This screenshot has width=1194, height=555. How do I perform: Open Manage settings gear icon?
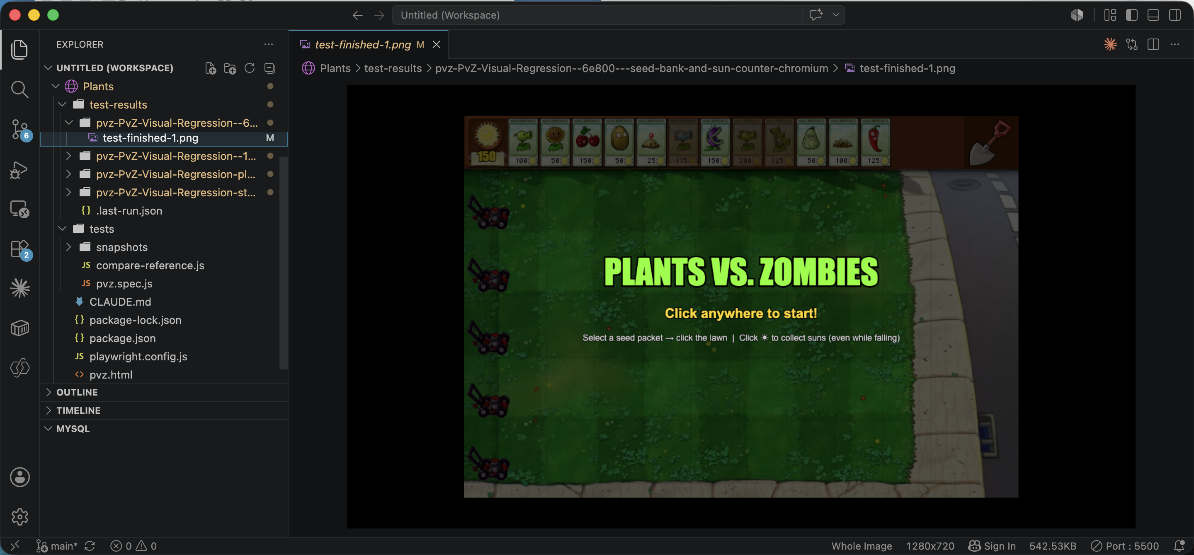coord(19,516)
